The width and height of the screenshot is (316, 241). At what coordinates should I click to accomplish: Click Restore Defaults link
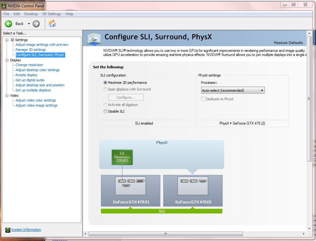pos(288,43)
